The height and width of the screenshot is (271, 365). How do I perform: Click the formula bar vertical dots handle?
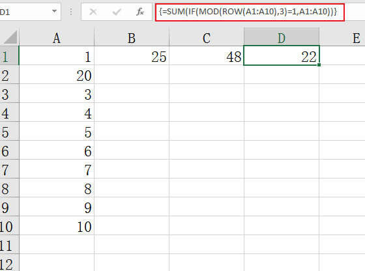[71, 12]
